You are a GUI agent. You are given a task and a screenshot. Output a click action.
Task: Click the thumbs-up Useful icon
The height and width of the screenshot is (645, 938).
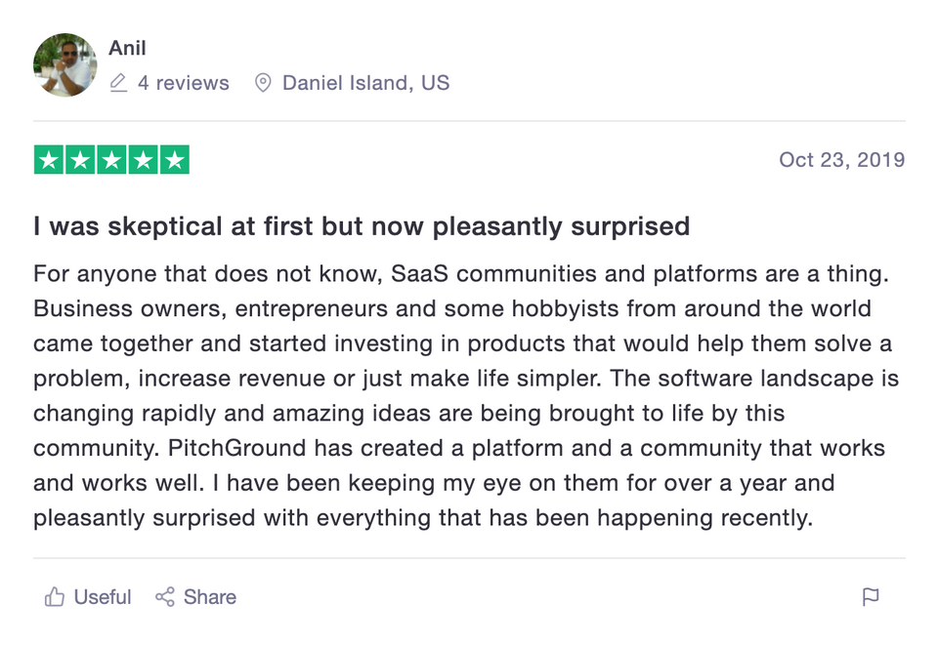55,597
